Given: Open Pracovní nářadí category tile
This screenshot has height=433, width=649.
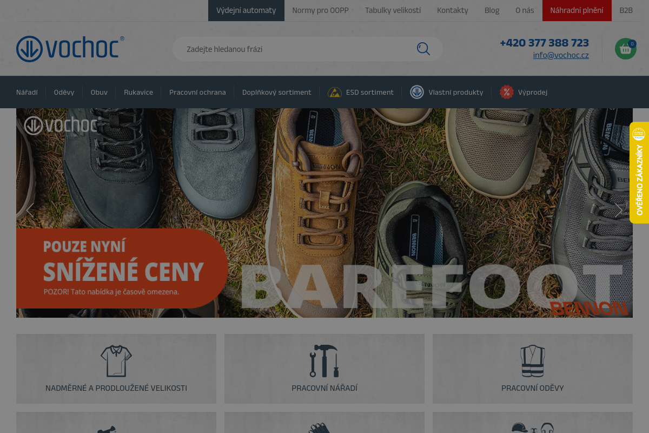Looking at the screenshot, I should point(325,369).
